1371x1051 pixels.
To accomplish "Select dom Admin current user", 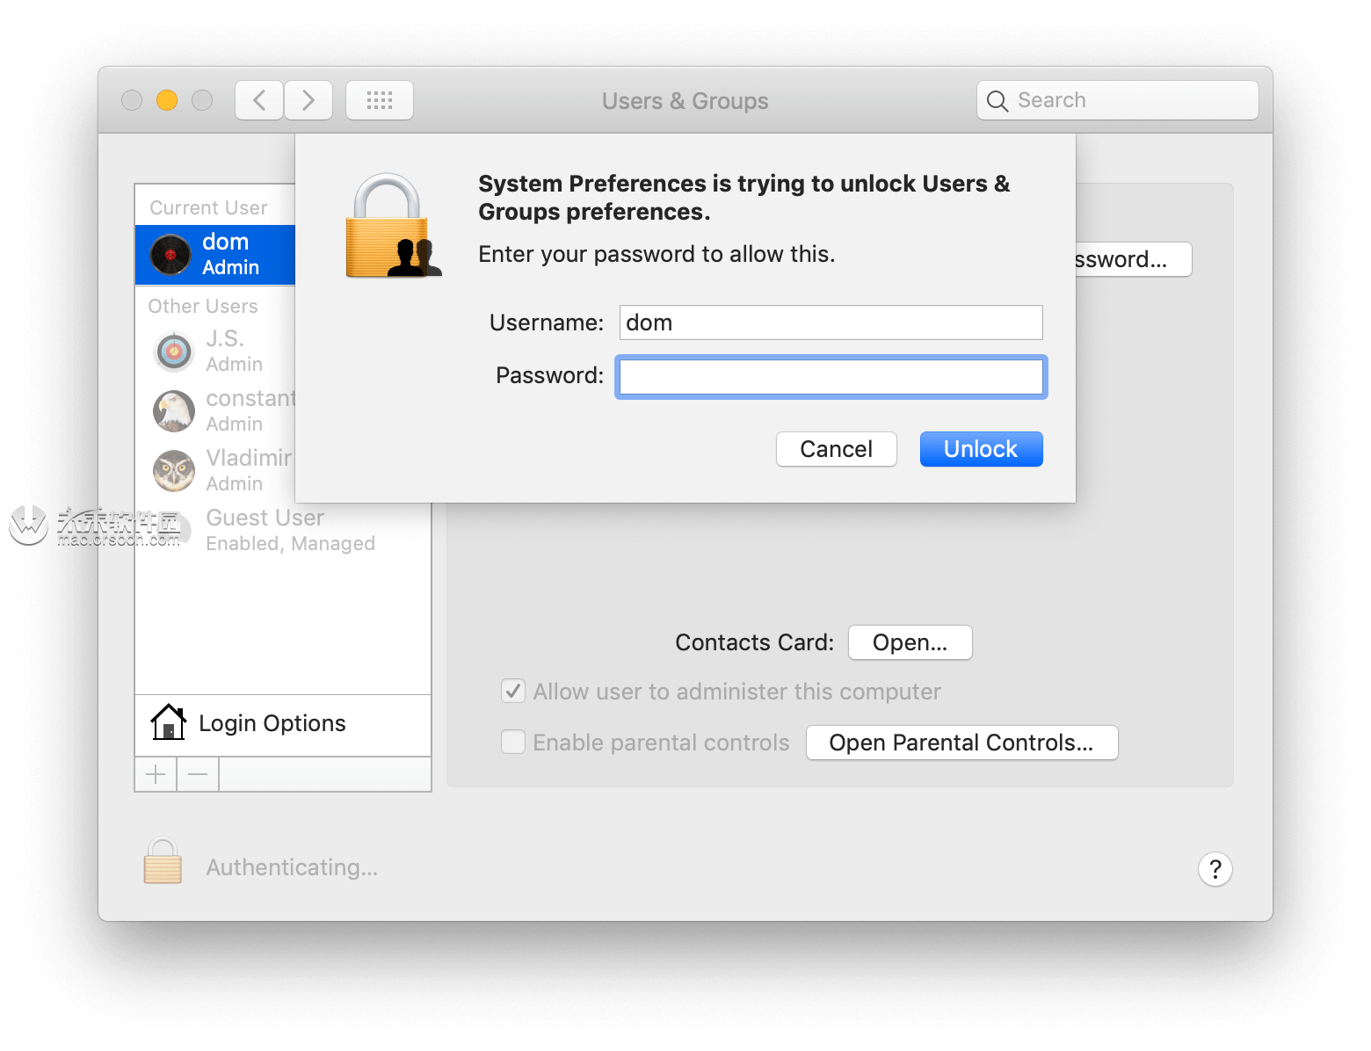I will (x=215, y=255).
